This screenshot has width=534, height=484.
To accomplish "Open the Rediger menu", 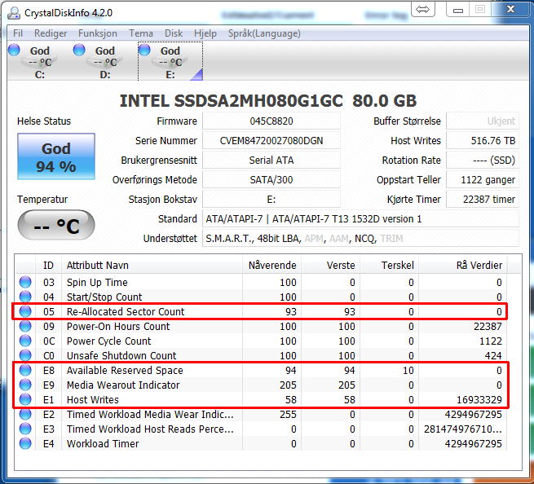I will point(51,33).
